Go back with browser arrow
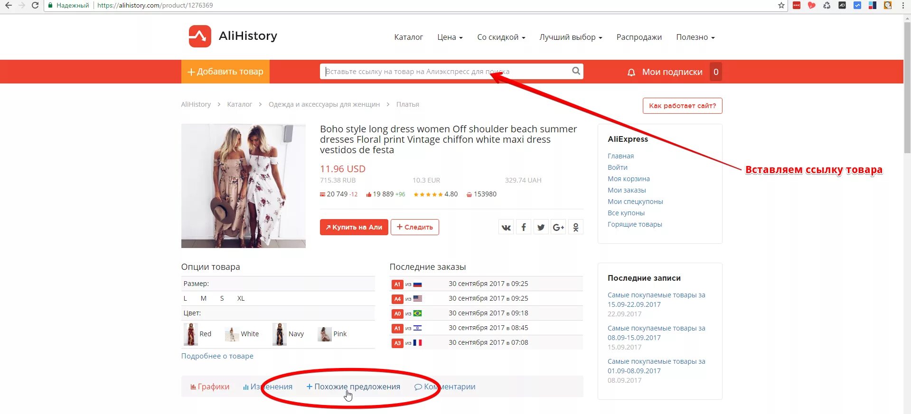 coord(9,6)
